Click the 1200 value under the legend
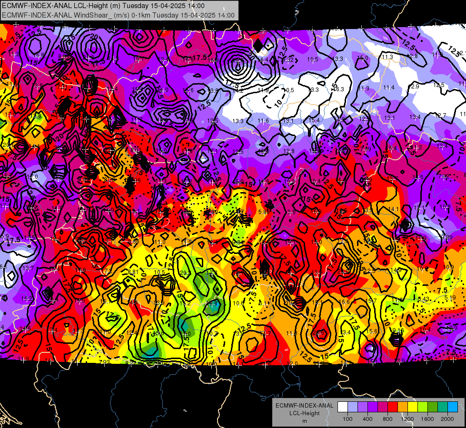Screen dimensions: 466x428 point(407,419)
